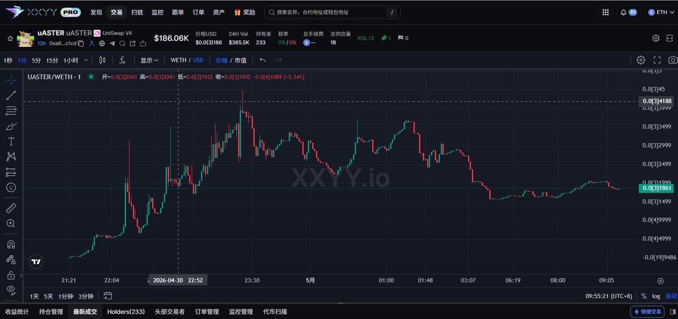The height and width of the screenshot is (319, 678).
Task: Open the 资产 menu
Action: [x=219, y=12]
